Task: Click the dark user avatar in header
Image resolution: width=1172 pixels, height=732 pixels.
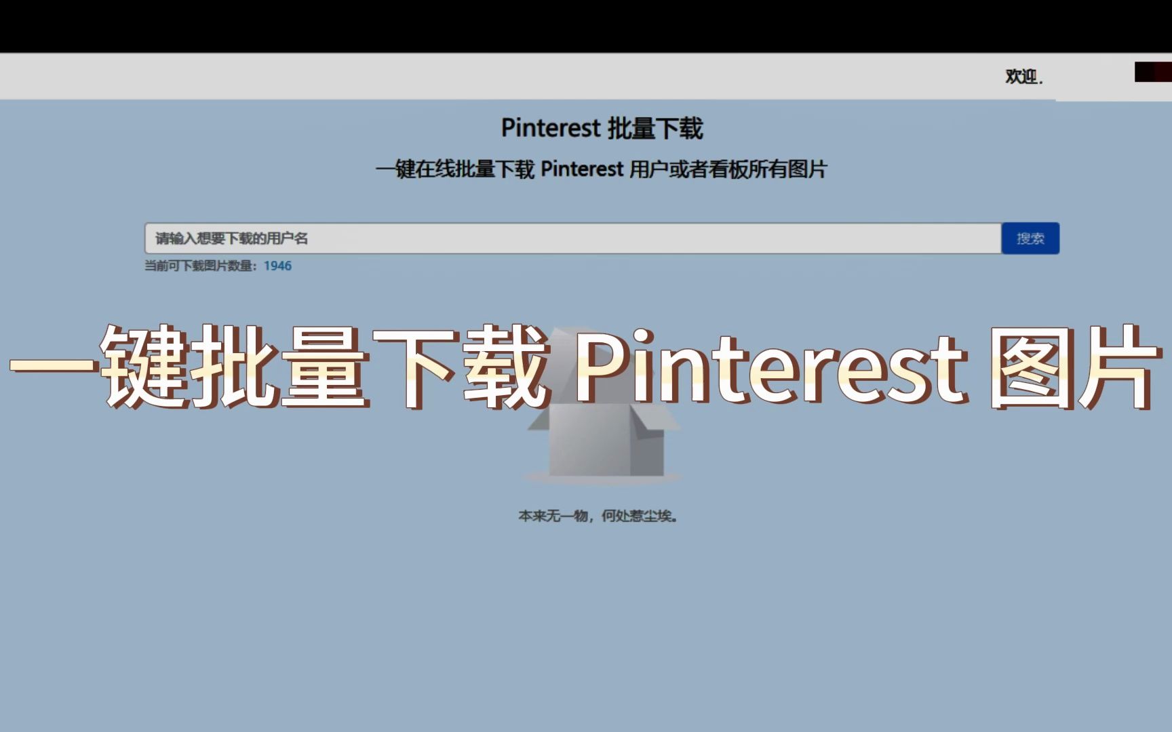Action: (x=1153, y=72)
